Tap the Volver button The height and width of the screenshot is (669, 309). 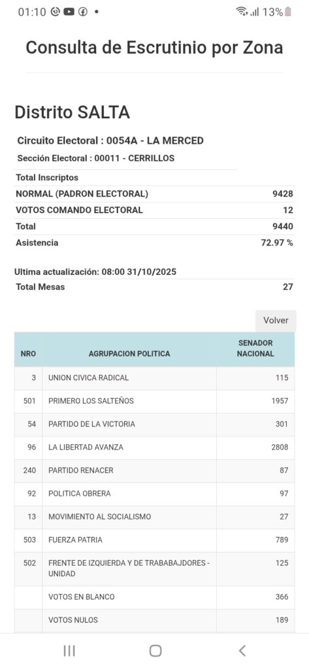[276, 320]
